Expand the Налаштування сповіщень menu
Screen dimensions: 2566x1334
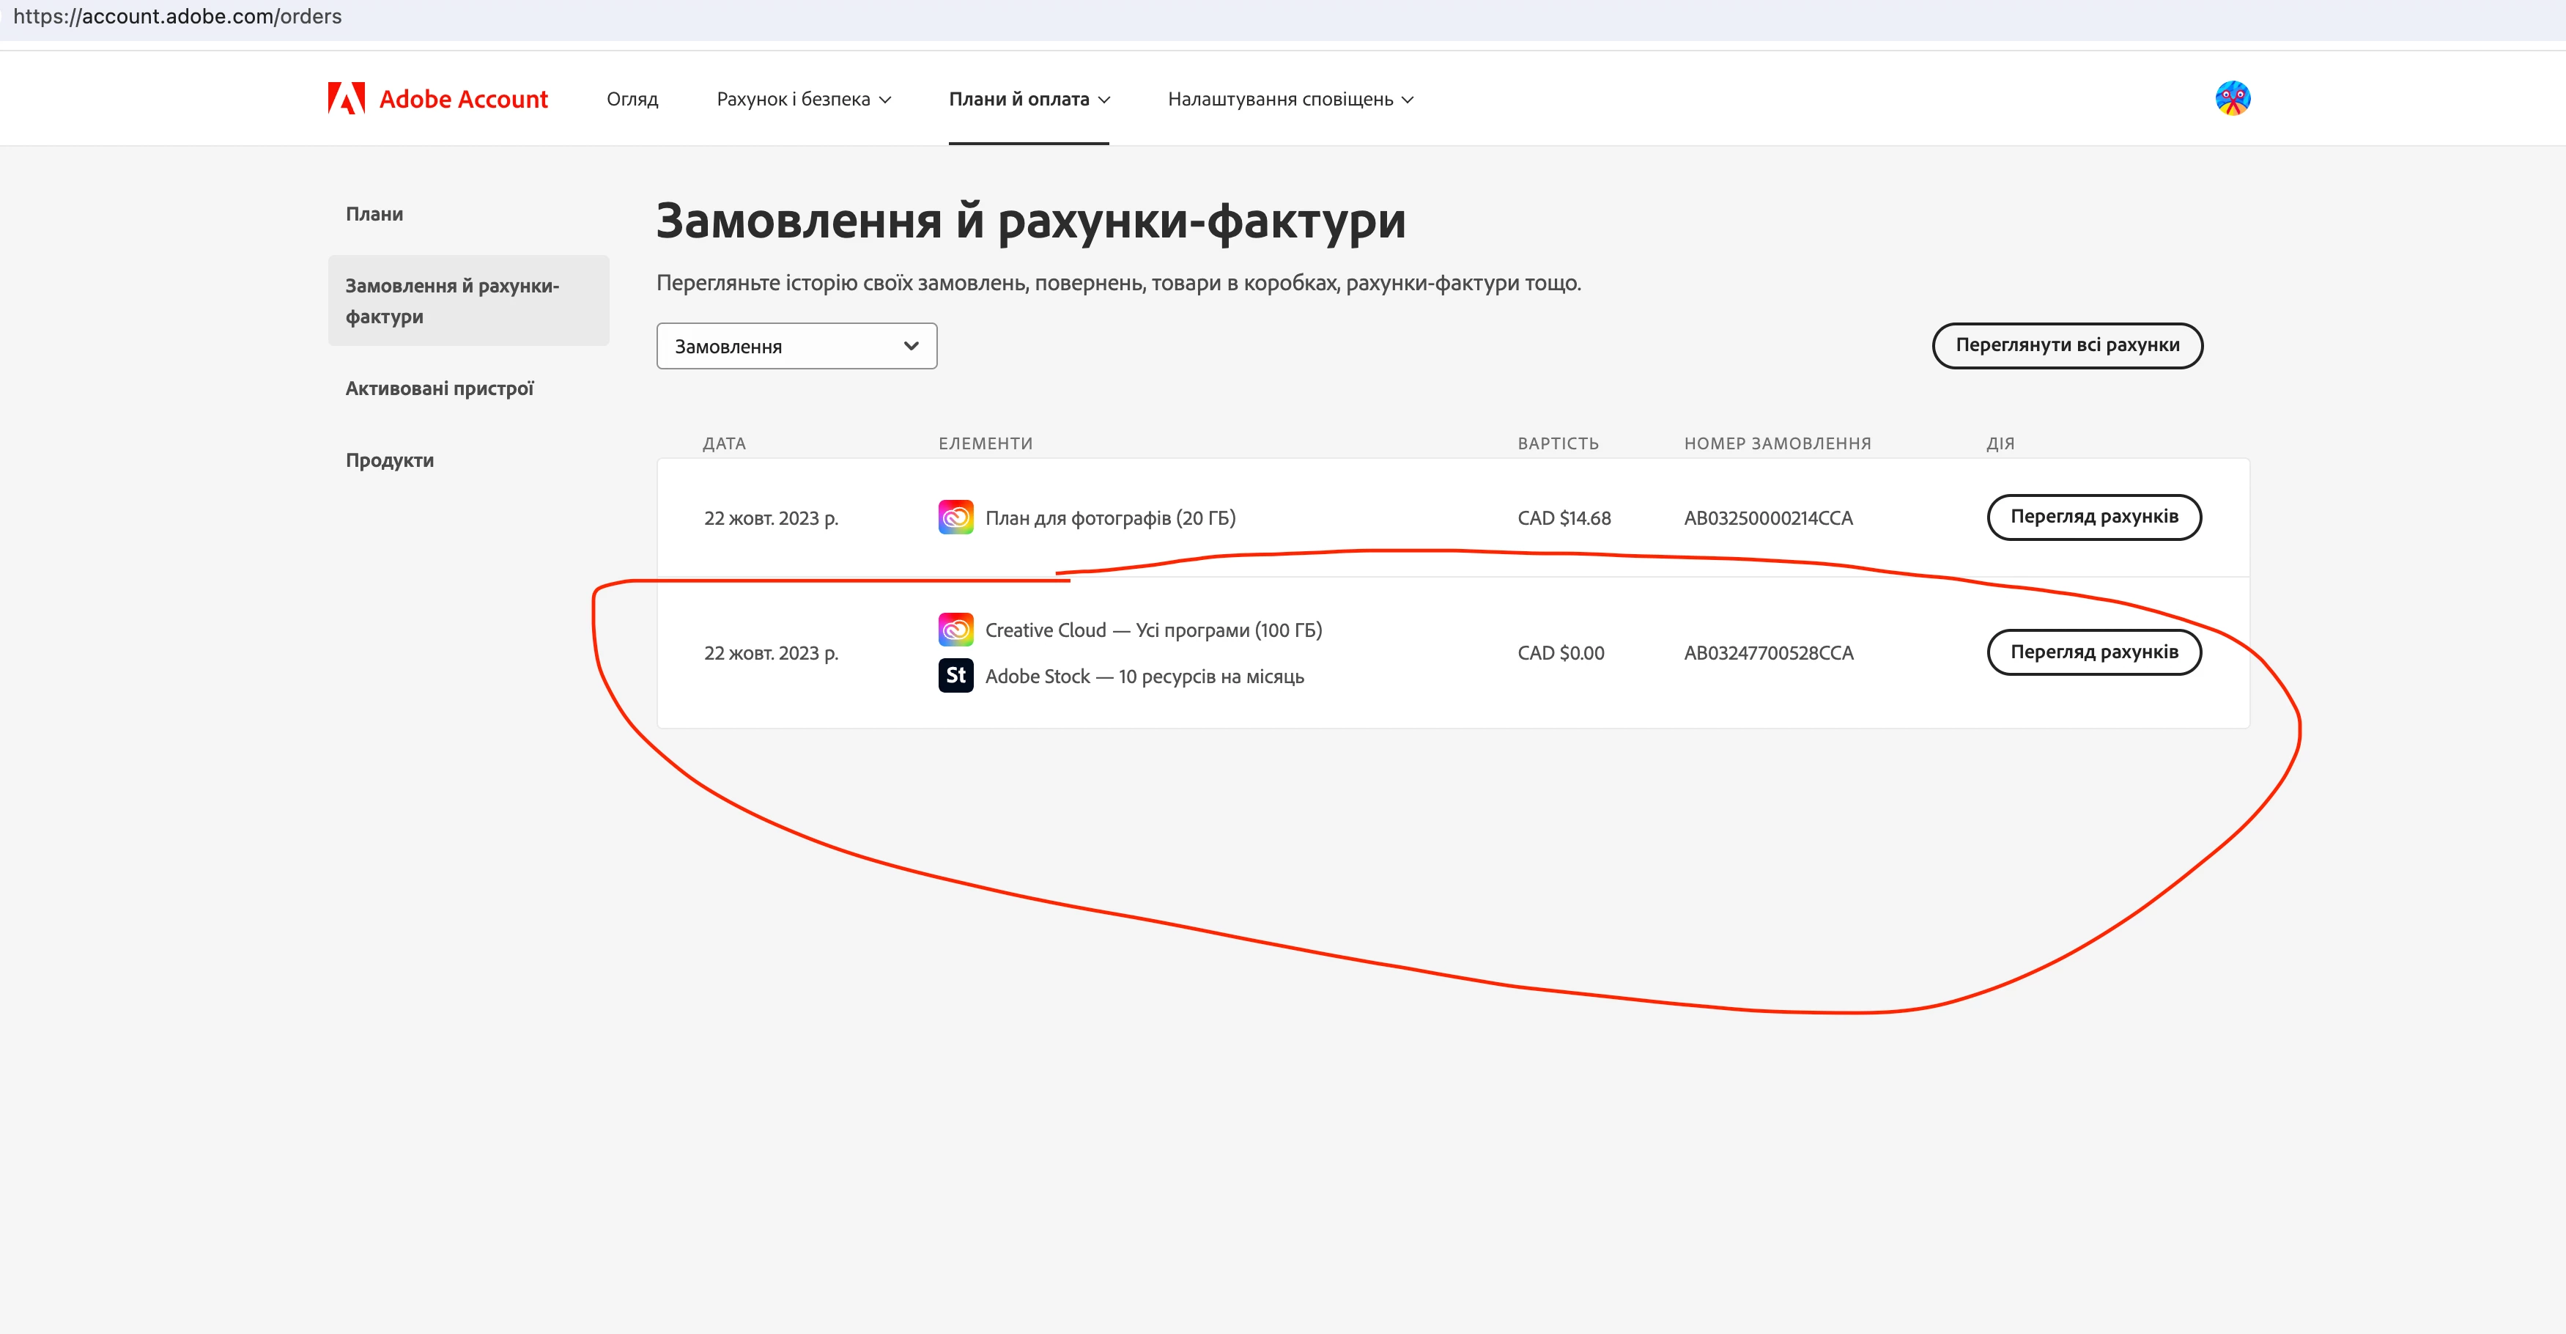tap(1290, 100)
